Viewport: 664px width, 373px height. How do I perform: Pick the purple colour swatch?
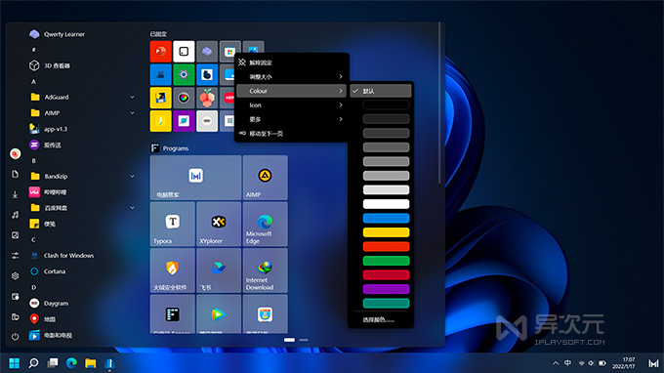coord(387,289)
